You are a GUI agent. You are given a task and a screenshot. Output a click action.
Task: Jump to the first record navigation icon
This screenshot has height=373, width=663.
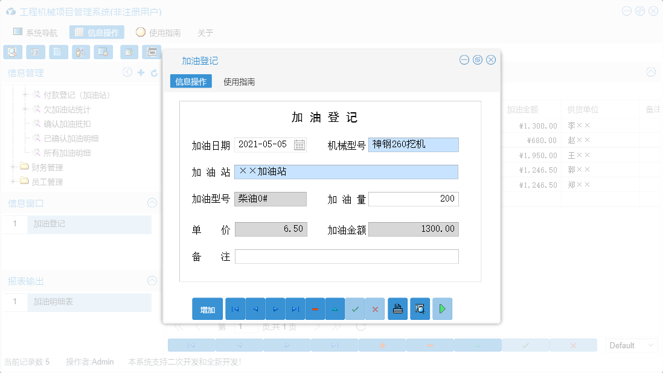(235, 308)
